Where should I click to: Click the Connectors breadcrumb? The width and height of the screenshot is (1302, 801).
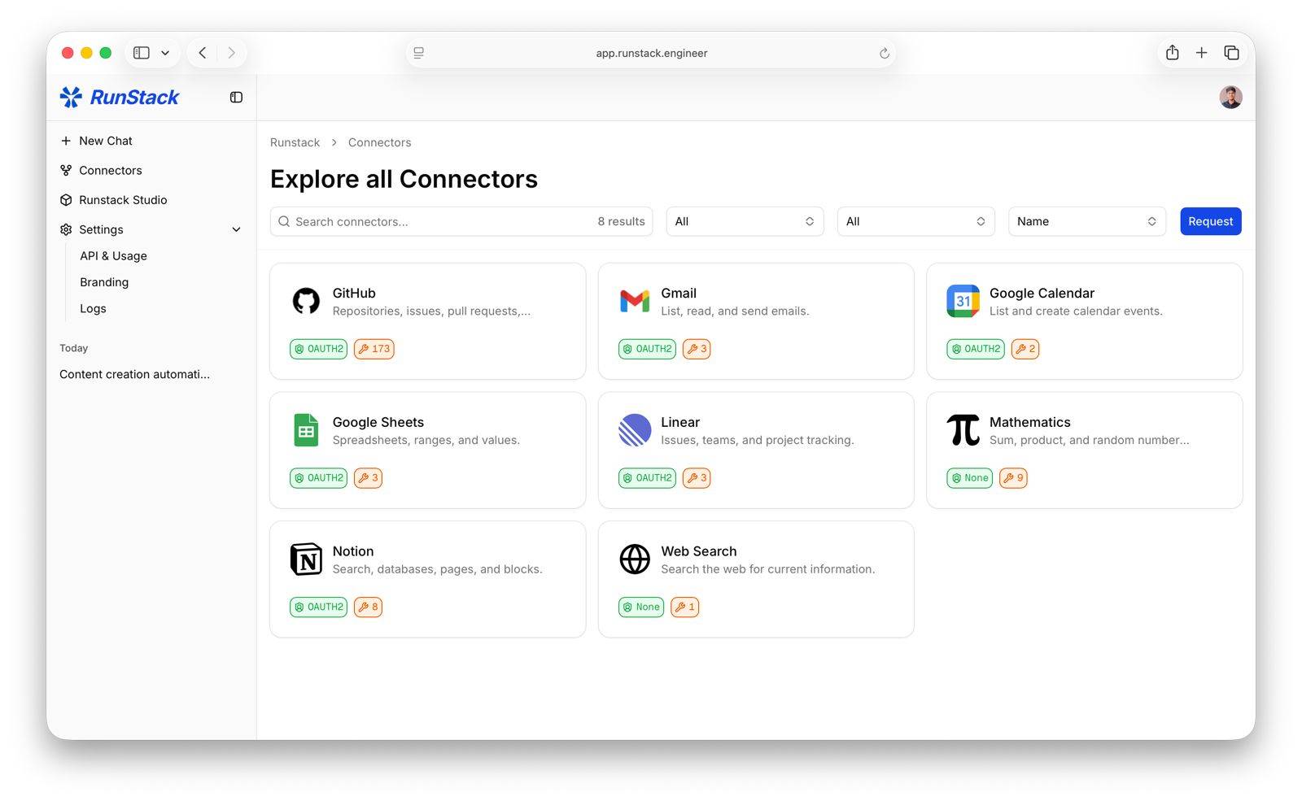click(x=379, y=142)
